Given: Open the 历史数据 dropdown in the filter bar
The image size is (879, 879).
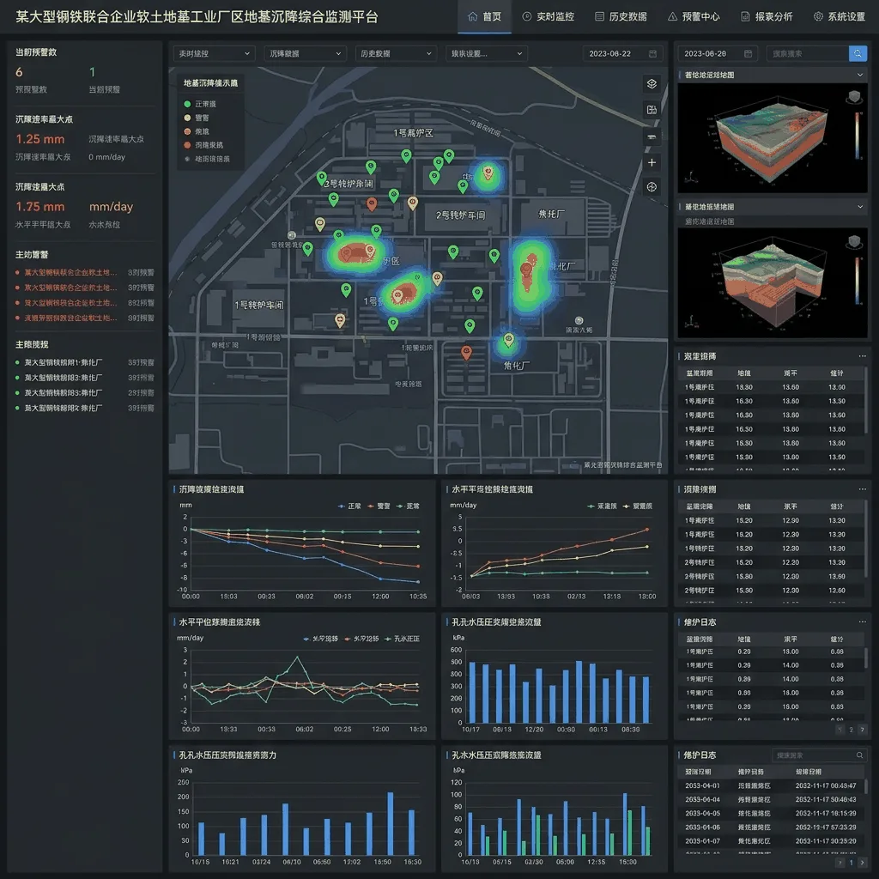Looking at the screenshot, I should tap(396, 54).
